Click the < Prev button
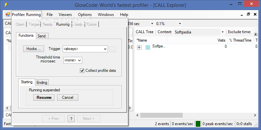This screenshot has width=261, height=130. coord(54,119)
